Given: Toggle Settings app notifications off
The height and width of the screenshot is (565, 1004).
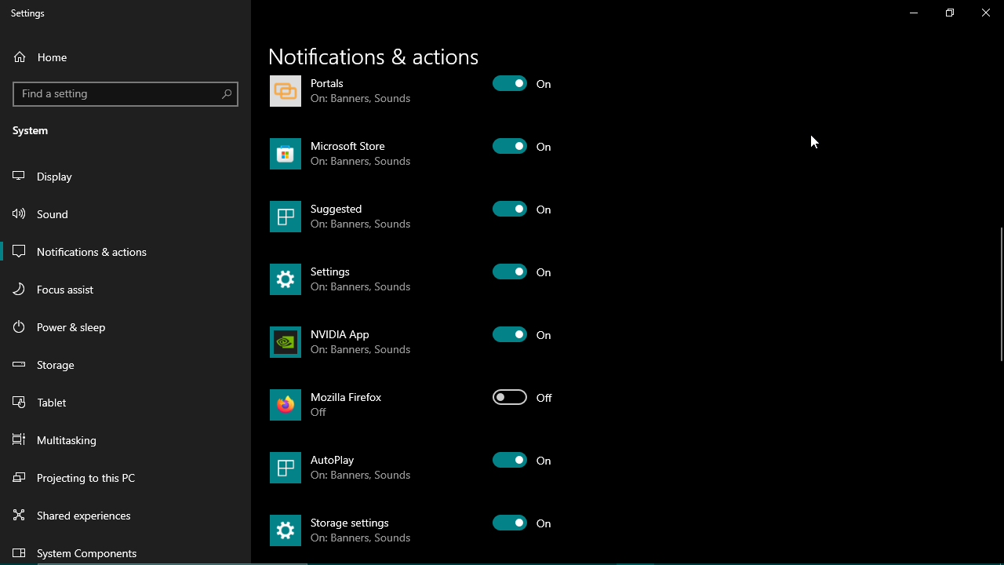Looking at the screenshot, I should [x=510, y=272].
